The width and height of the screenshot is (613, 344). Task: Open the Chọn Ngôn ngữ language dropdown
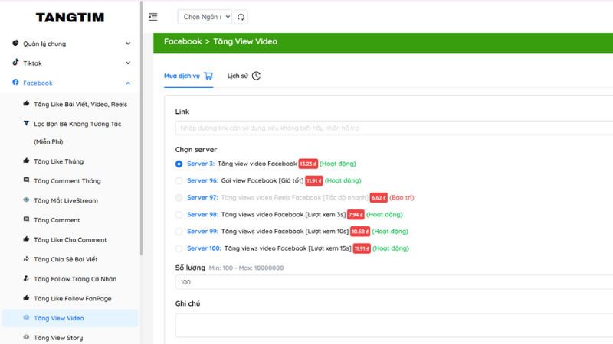[204, 17]
